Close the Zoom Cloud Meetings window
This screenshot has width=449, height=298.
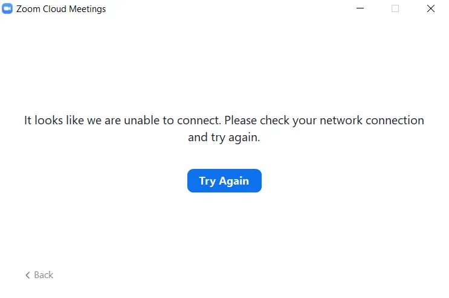pyautogui.click(x=431, y=8)
